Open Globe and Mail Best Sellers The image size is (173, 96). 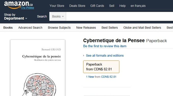(142, 28)
